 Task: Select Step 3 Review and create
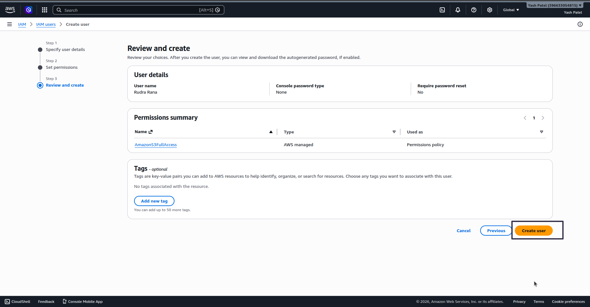coord(65,85)
